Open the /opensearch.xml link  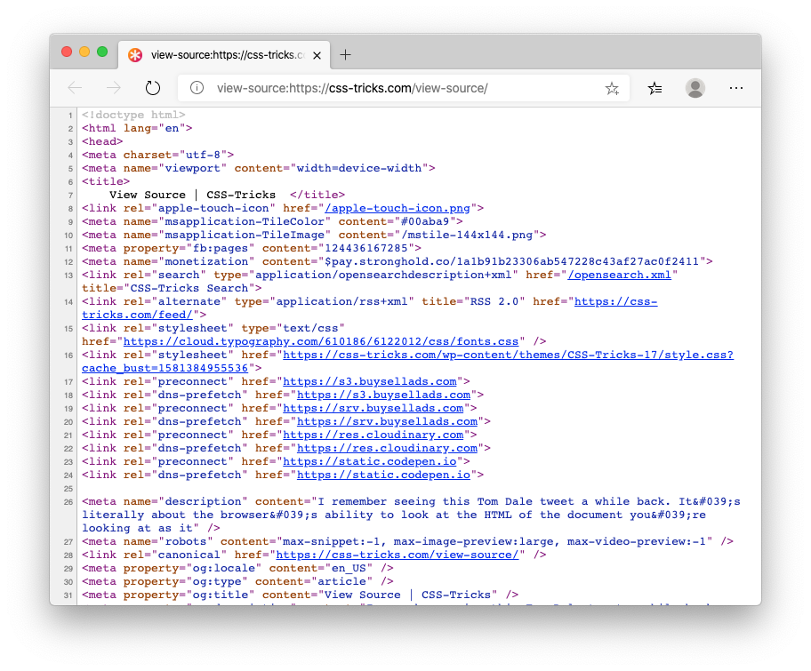619,275
